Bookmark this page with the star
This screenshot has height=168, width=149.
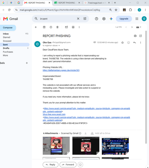(116, 10)
